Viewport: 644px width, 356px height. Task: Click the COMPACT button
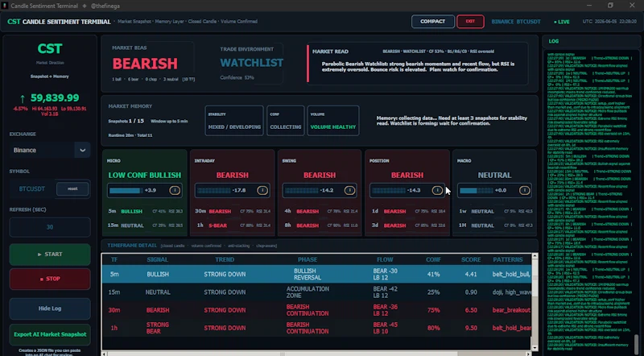[433, 22]
